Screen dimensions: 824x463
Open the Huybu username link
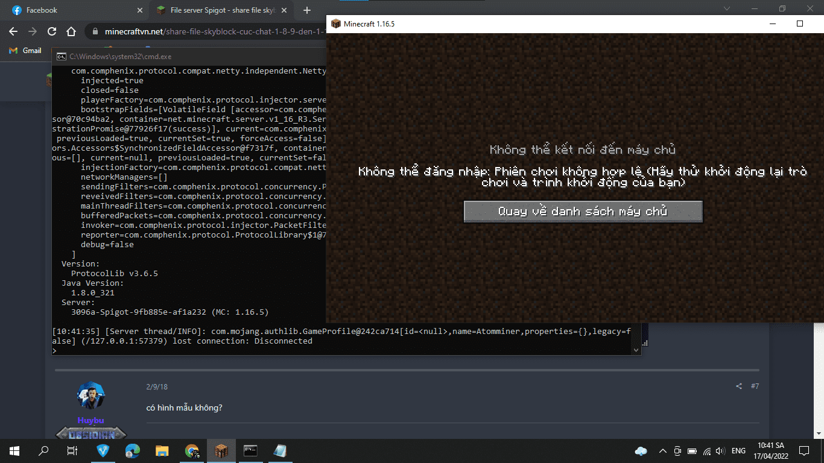(91, 420)
